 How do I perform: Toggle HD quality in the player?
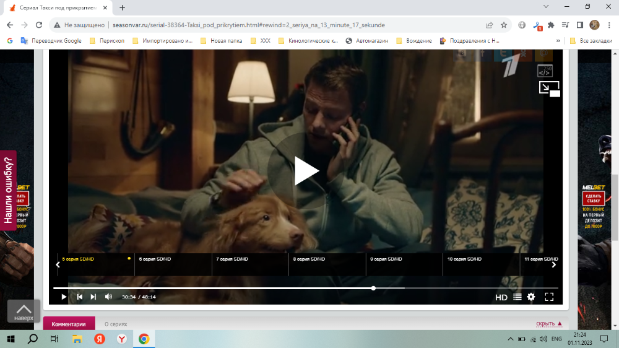(501, 297)
